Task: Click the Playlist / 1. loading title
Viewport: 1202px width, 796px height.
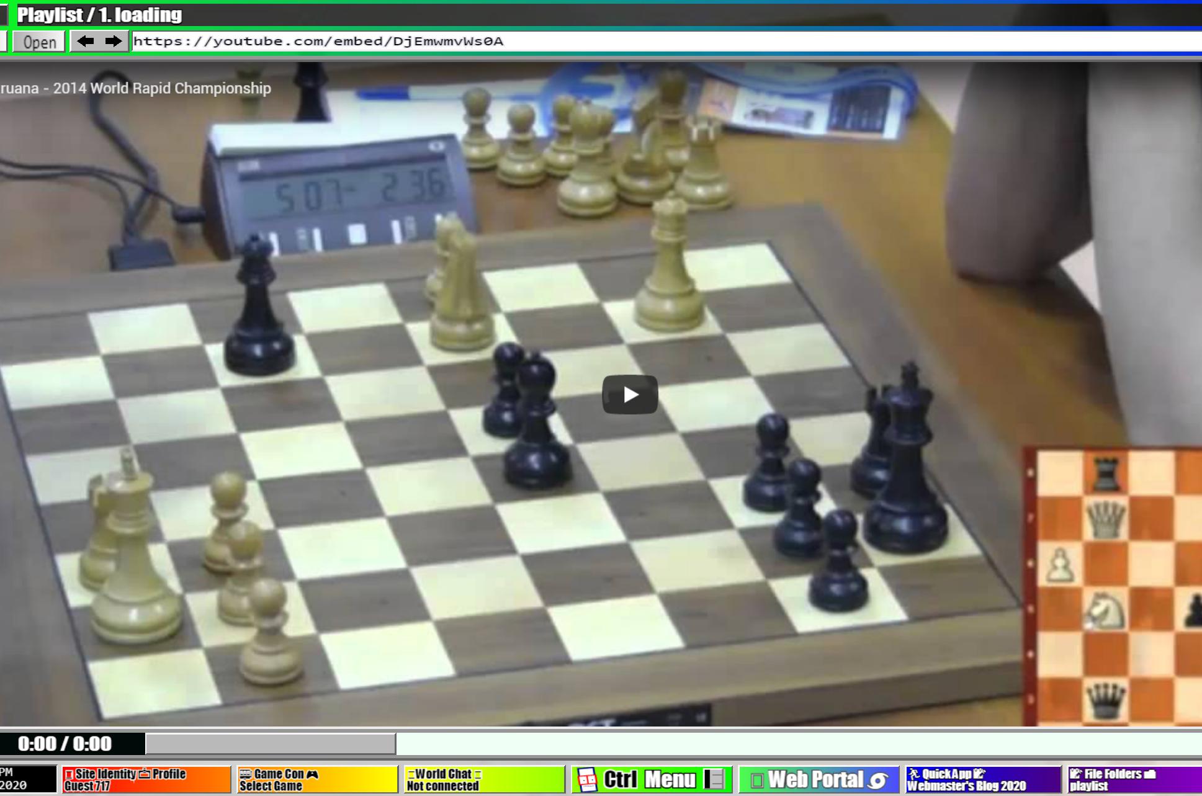Action: (99, 15)
